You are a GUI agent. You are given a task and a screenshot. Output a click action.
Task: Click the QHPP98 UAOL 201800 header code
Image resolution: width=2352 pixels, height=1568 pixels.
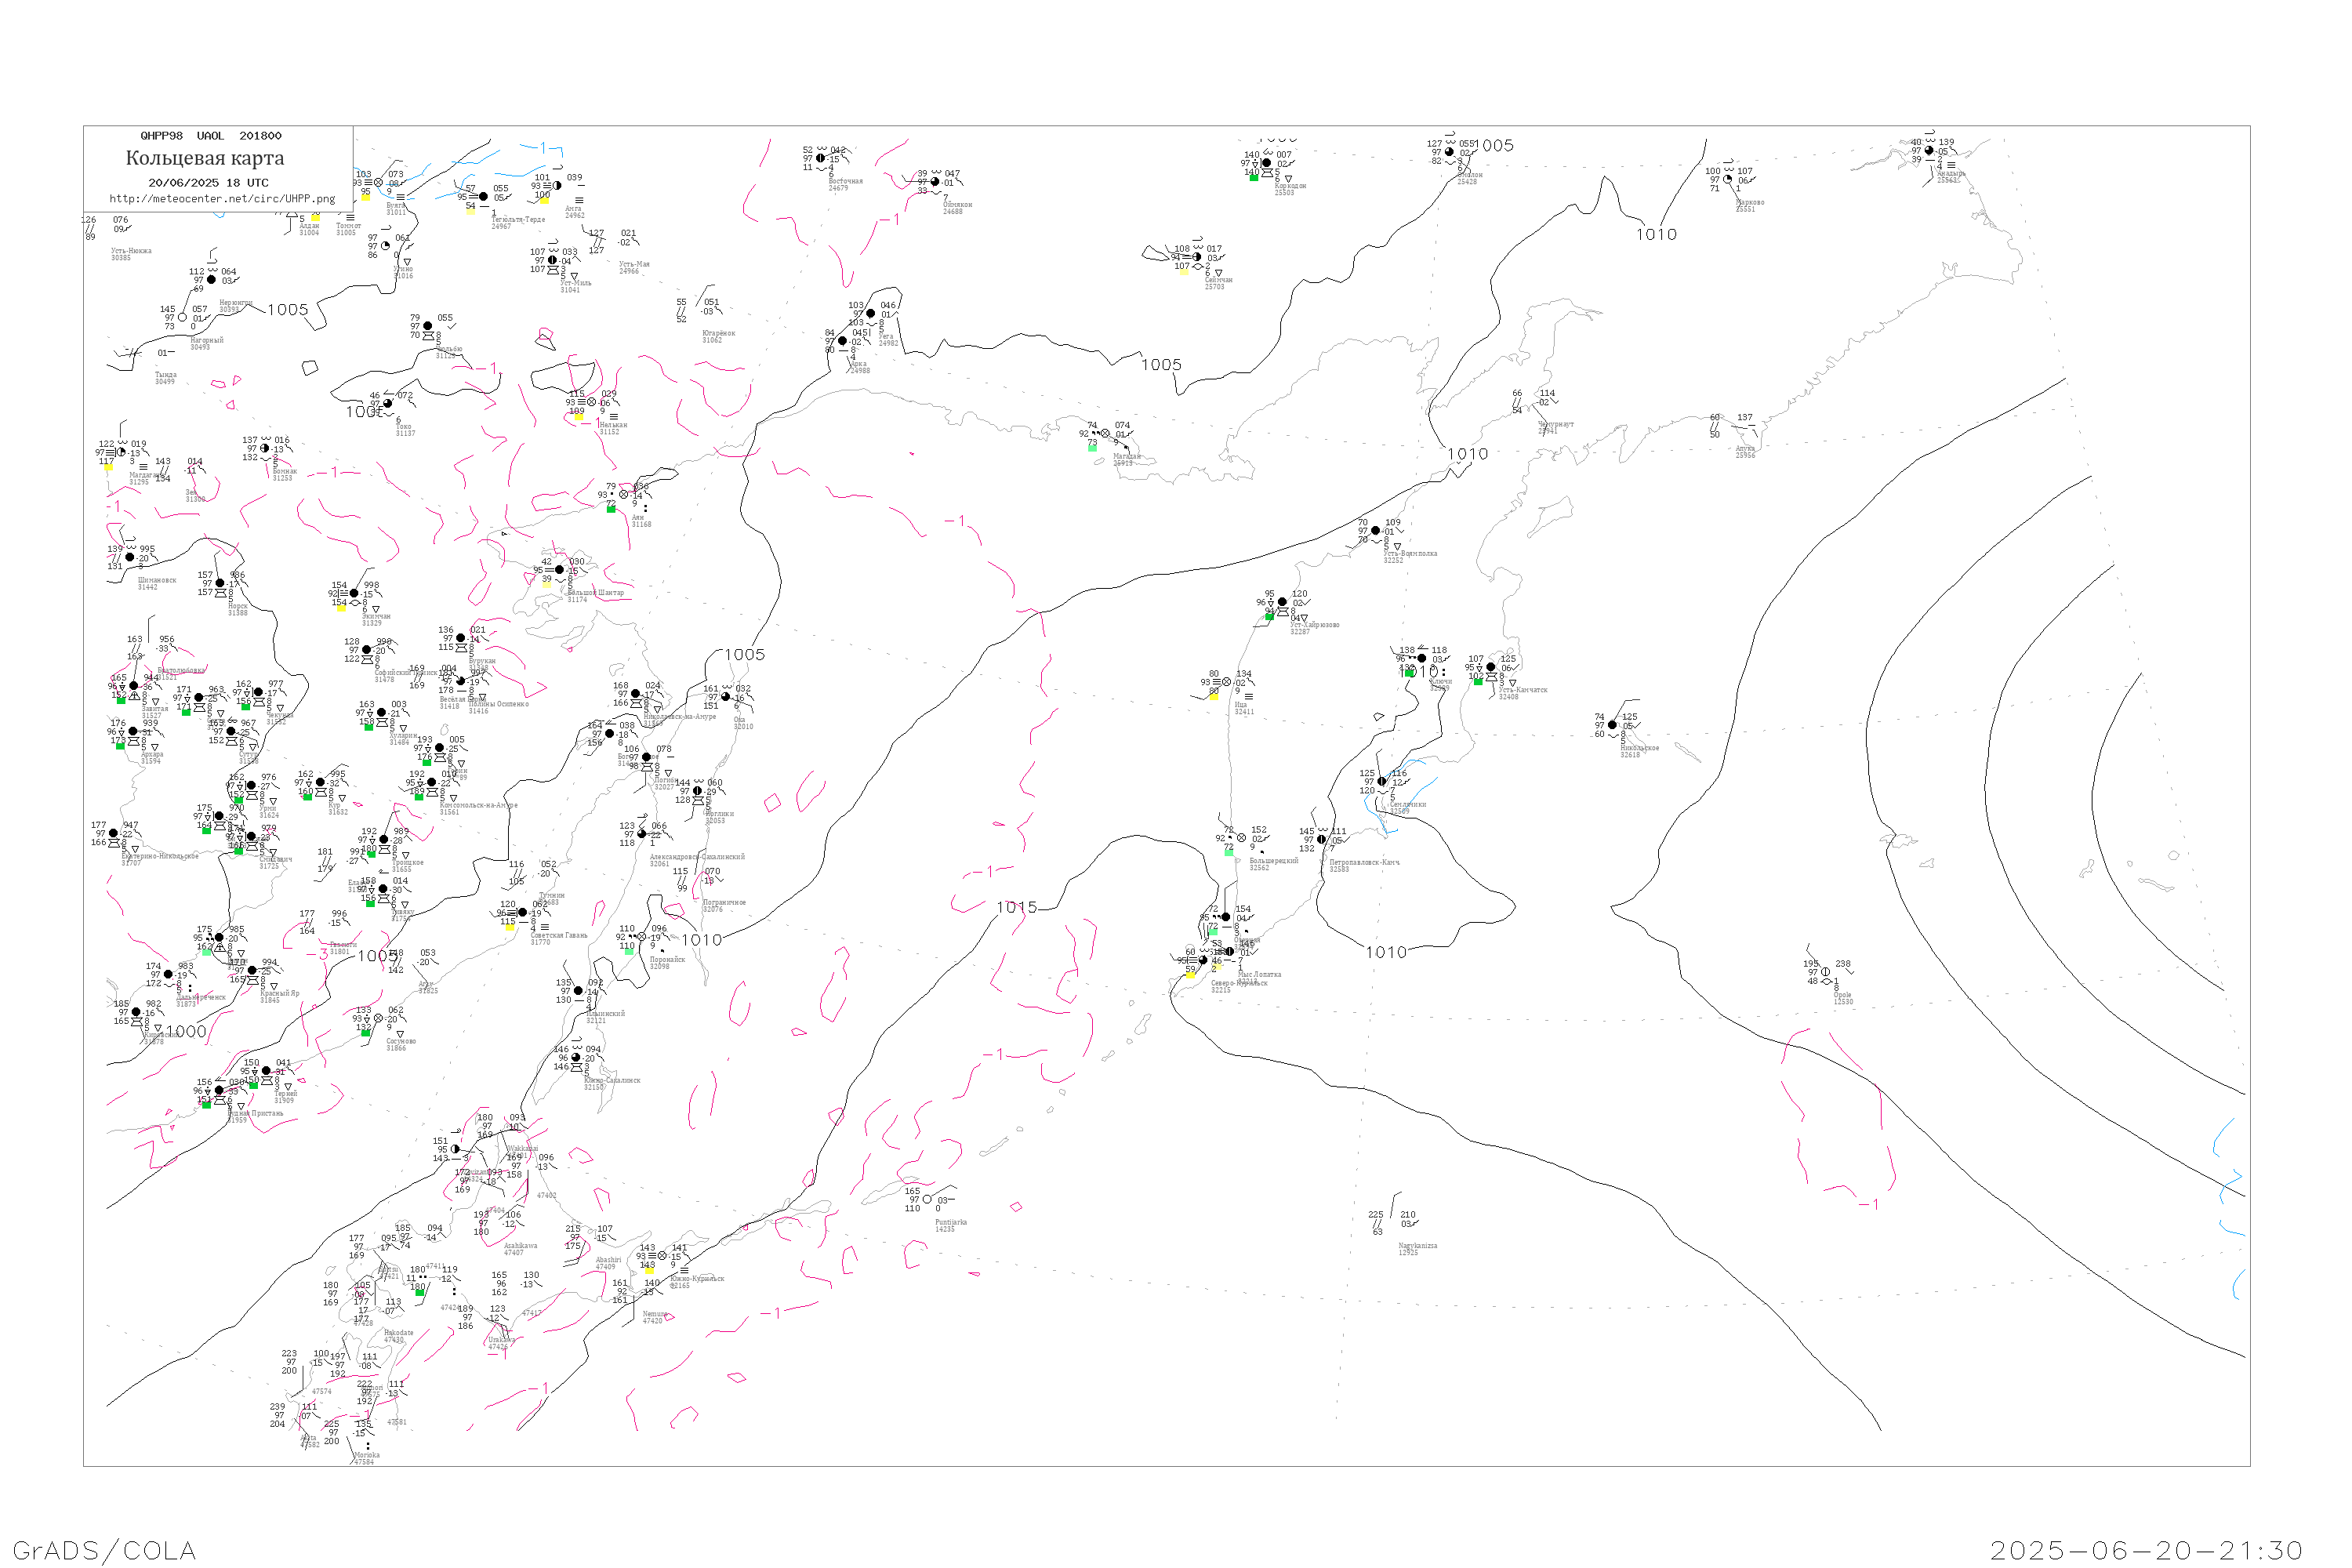point(211,136)
